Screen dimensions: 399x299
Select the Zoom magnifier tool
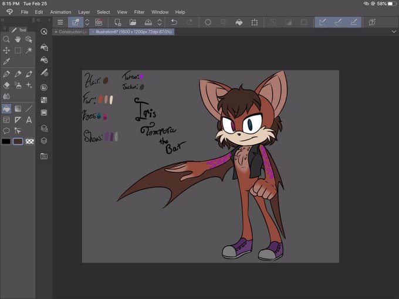tap(6, 39)
